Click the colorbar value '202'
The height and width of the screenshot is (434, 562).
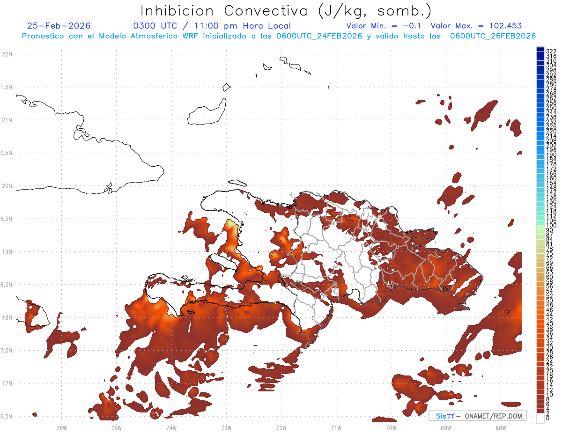pyautogui.click(x=551, y=145)
